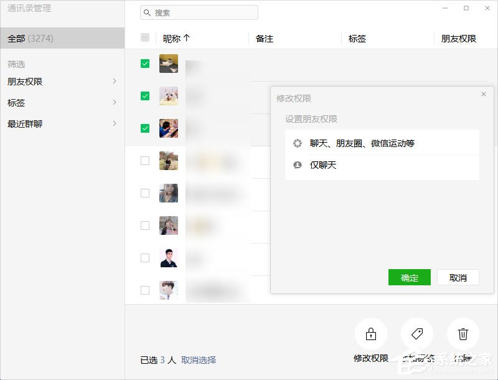Expand the 朋友权限 section
This screenshot has width=498, height=380.
62,81
